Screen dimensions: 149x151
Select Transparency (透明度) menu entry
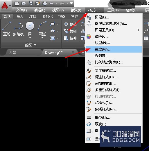114,56
